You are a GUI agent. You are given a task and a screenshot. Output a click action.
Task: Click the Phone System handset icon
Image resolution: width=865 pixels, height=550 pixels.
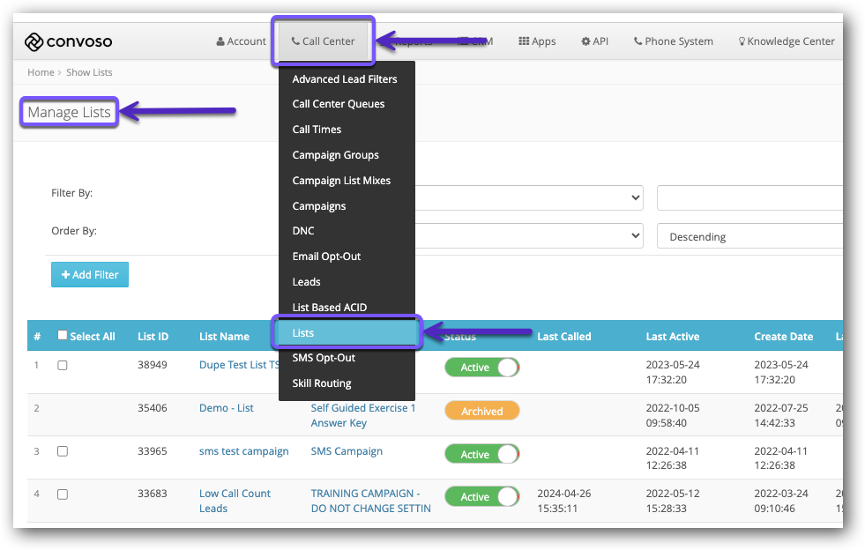pyautogui.click(x=638, y=41)
